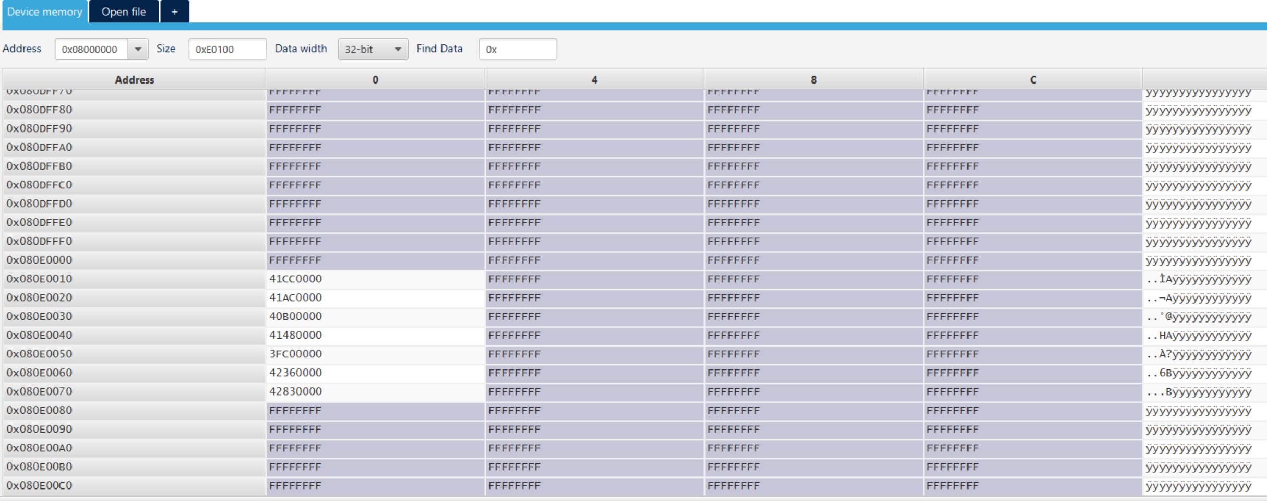The height and width of the screenshot is (501, 1267).
Task: Click inside the Find Data field
Action: 517,49
